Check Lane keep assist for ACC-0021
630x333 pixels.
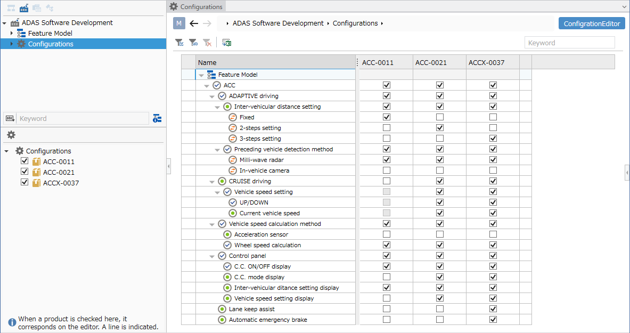coord(440,309)
